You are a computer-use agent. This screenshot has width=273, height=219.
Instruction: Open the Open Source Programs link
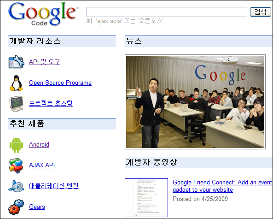(x=60, y=83)
